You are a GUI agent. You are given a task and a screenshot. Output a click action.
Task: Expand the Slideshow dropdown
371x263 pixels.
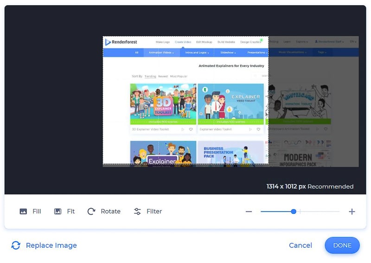click(x=228, y=52)
